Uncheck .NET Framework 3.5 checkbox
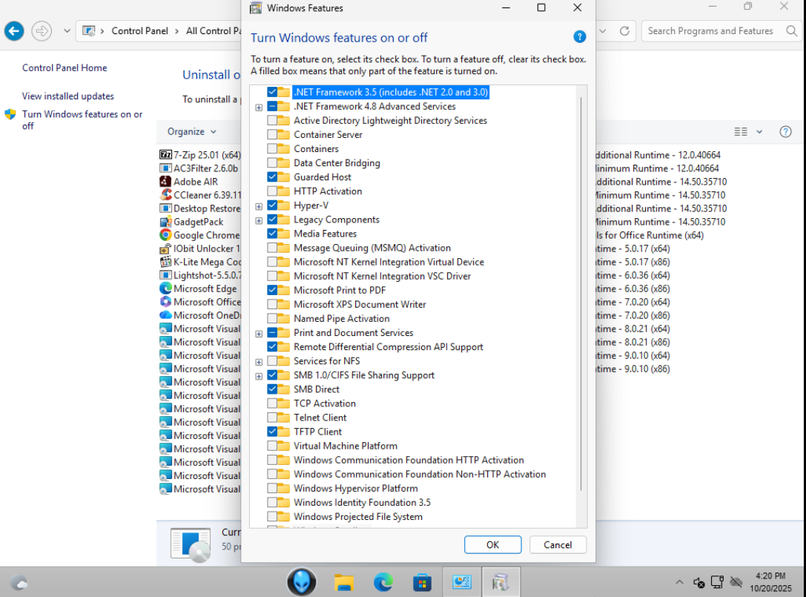 tap(272, 92)
